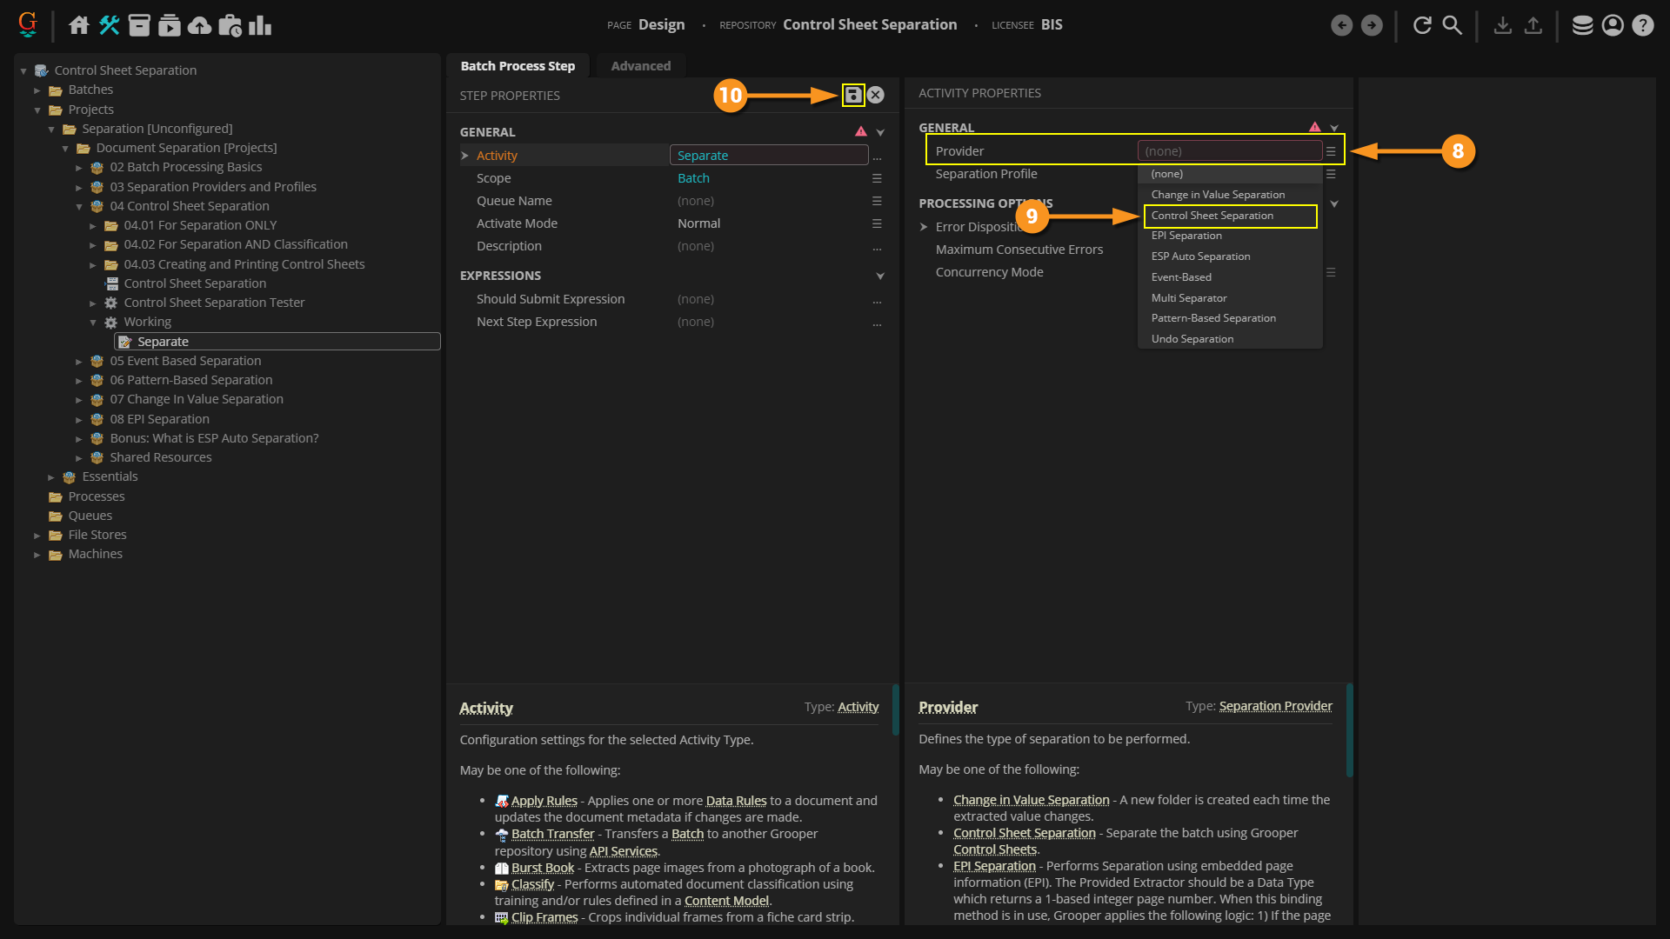1670x939 pixels.
Task: Click the save icon in Step Properties
Action: pos(853,96)
